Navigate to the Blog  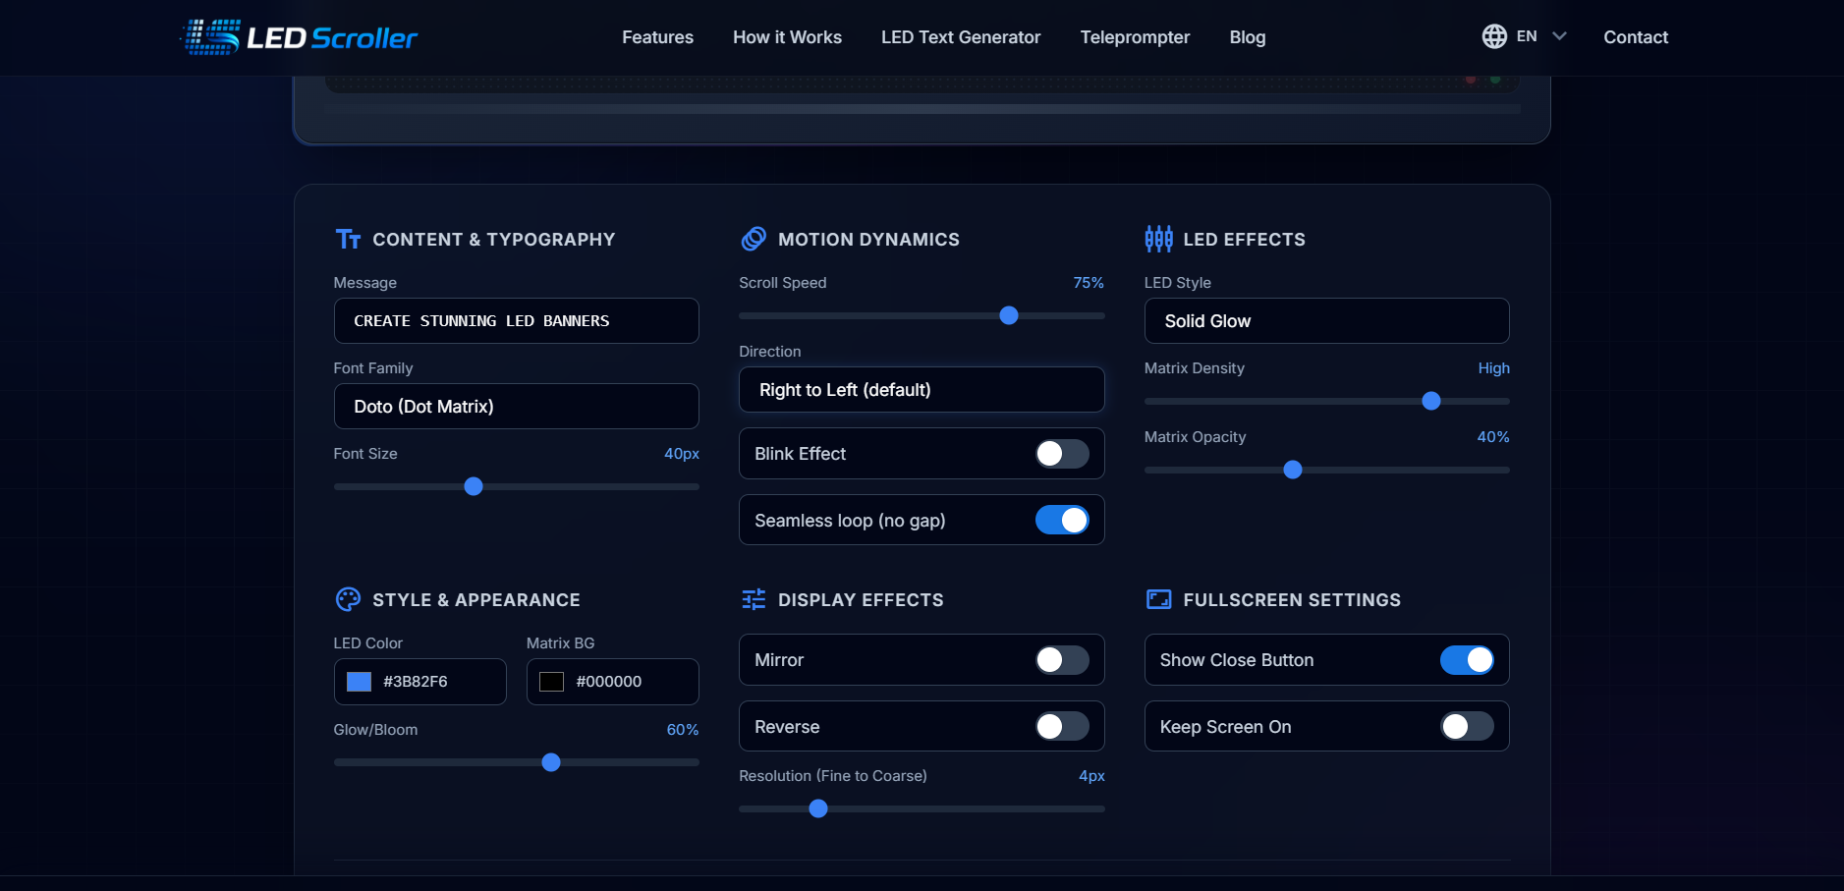1248,37
